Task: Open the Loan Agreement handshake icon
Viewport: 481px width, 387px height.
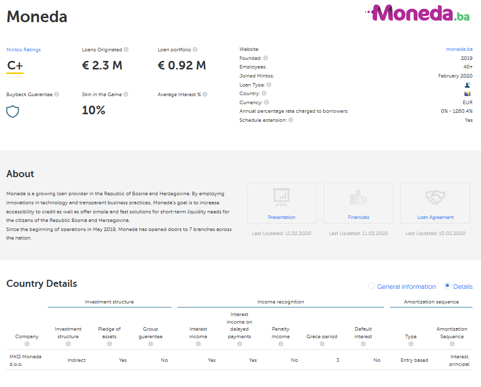Action: point(435,197)
